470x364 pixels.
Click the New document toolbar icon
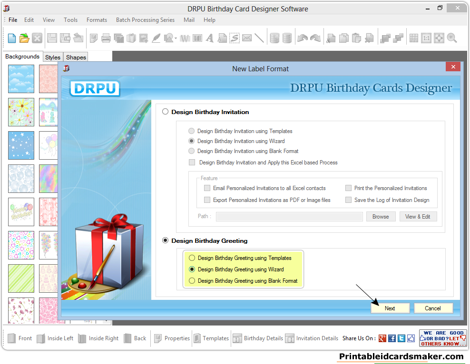(12, 38)
